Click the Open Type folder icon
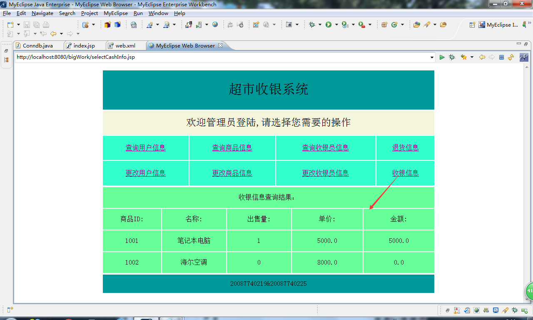The width and height of the screenshot is (533, 320). (416, 25)
